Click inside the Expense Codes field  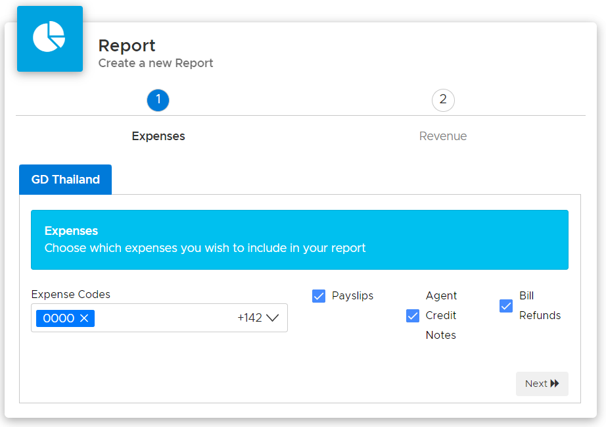click(x=159, y=318)
